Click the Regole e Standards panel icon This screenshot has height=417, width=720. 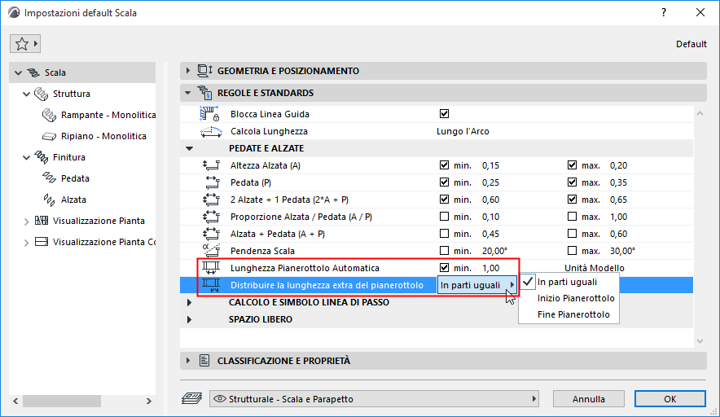(204, 93)
